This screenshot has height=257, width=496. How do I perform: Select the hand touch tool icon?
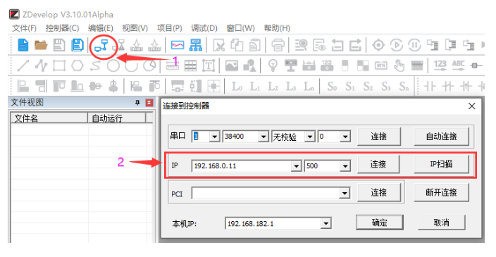(399, 65)
